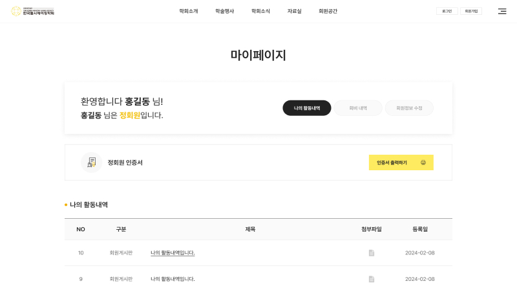
Task: Open attachment file icon for post 10
Action: 371,253
